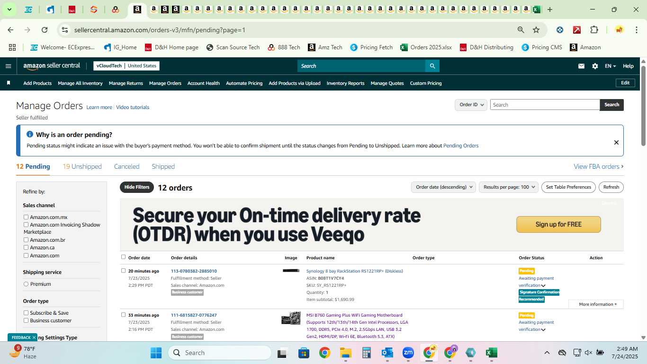647x364 pixels.
Task: Switch to the Canceled tab
Action: coord(126,166)
